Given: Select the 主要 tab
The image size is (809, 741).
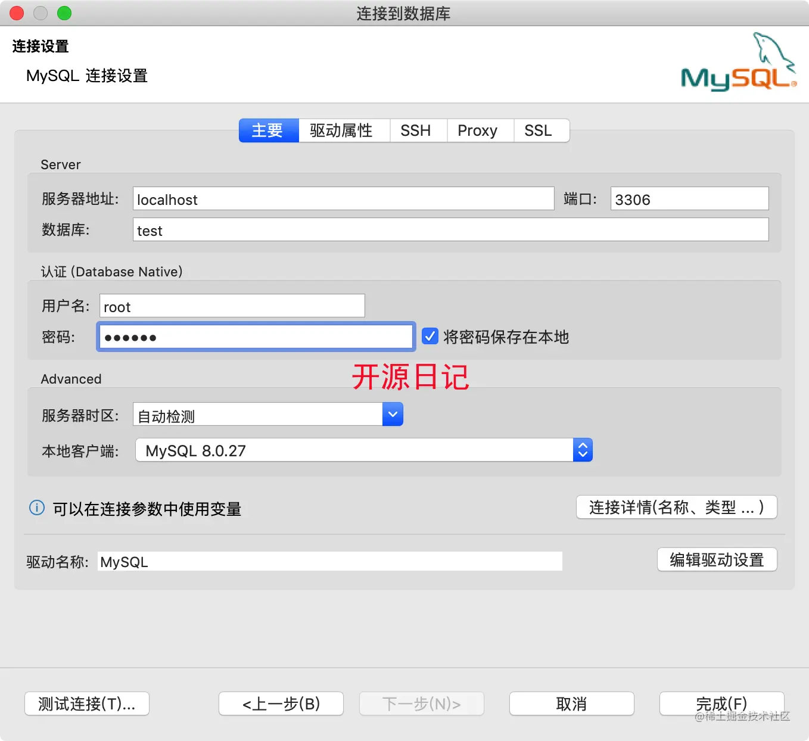Looking at the screenshot, I should (269, 130).
